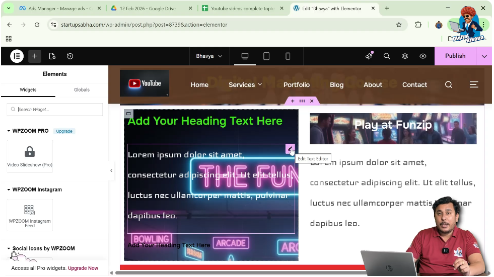This screenshot has height=277, width=494.
Task: Switch to the Globals tab
Action: tap(82, 90)
